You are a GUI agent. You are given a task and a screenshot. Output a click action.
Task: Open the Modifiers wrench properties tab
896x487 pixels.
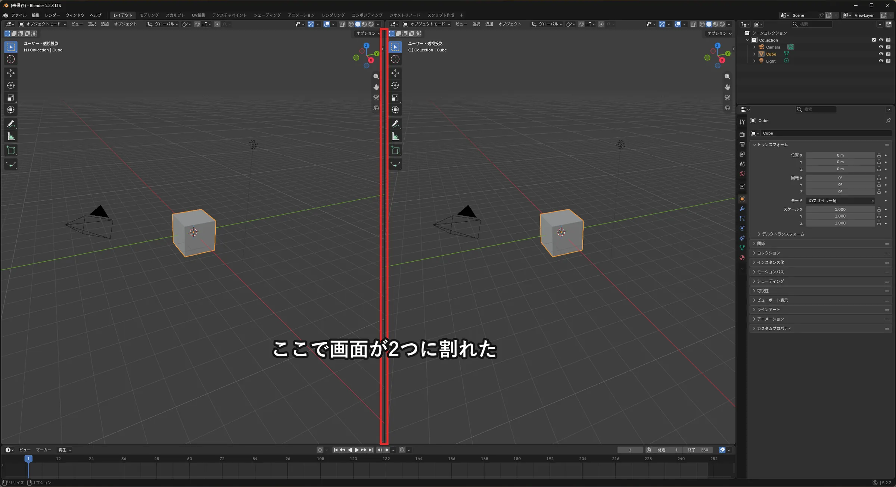click(x=742, y=209)
